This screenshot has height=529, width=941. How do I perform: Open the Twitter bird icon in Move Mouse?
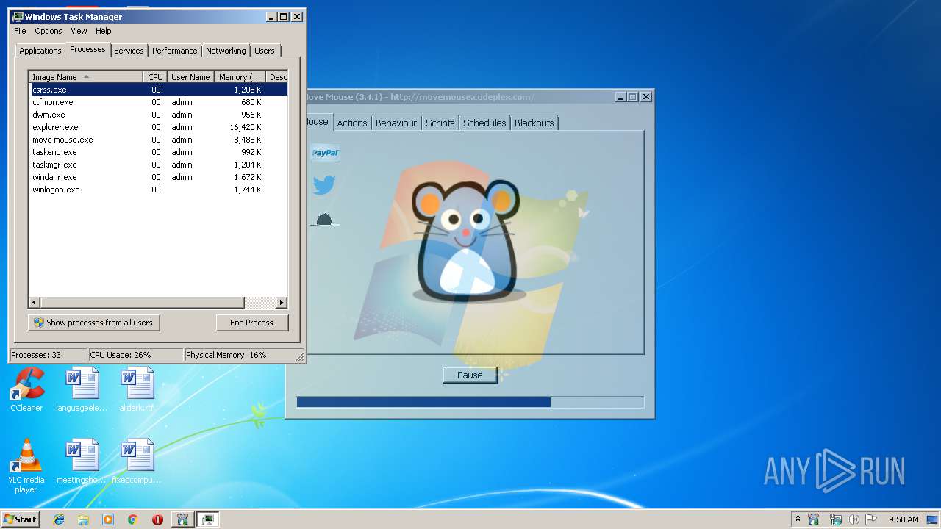click(324, 184)
